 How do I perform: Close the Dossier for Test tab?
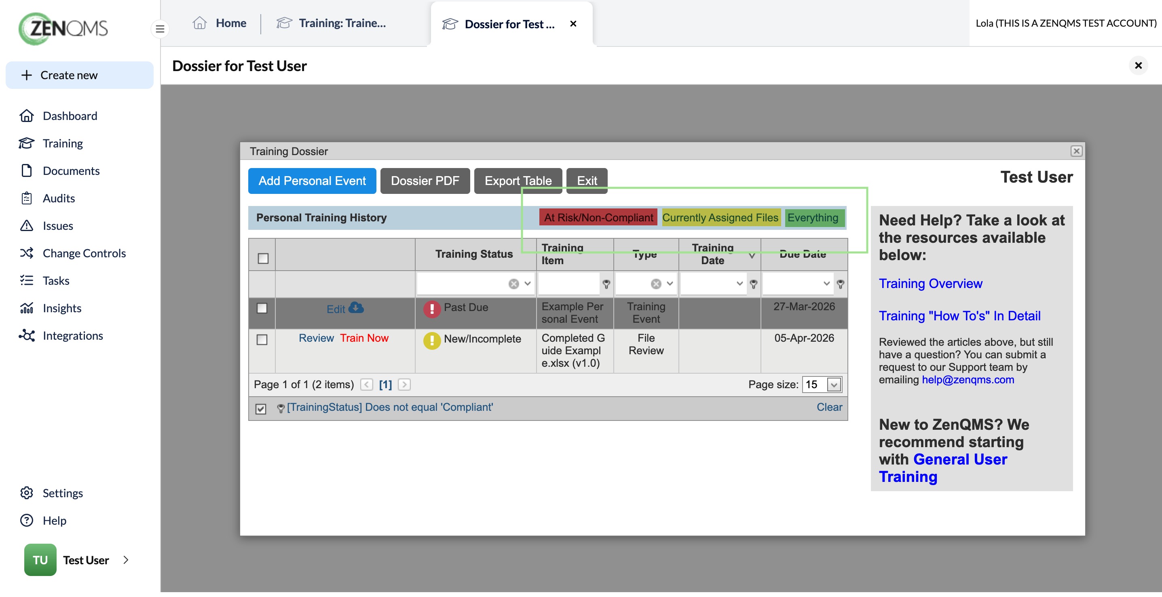[x=573, y=23]
